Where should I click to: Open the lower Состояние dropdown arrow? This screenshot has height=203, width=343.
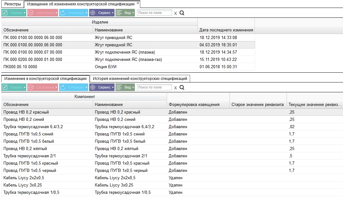click(x=56, y=88)
